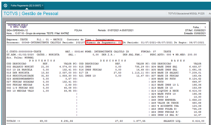211x125 pixels.
Task: Click the 4.074,00 salary value
Action: coord(65,67)
